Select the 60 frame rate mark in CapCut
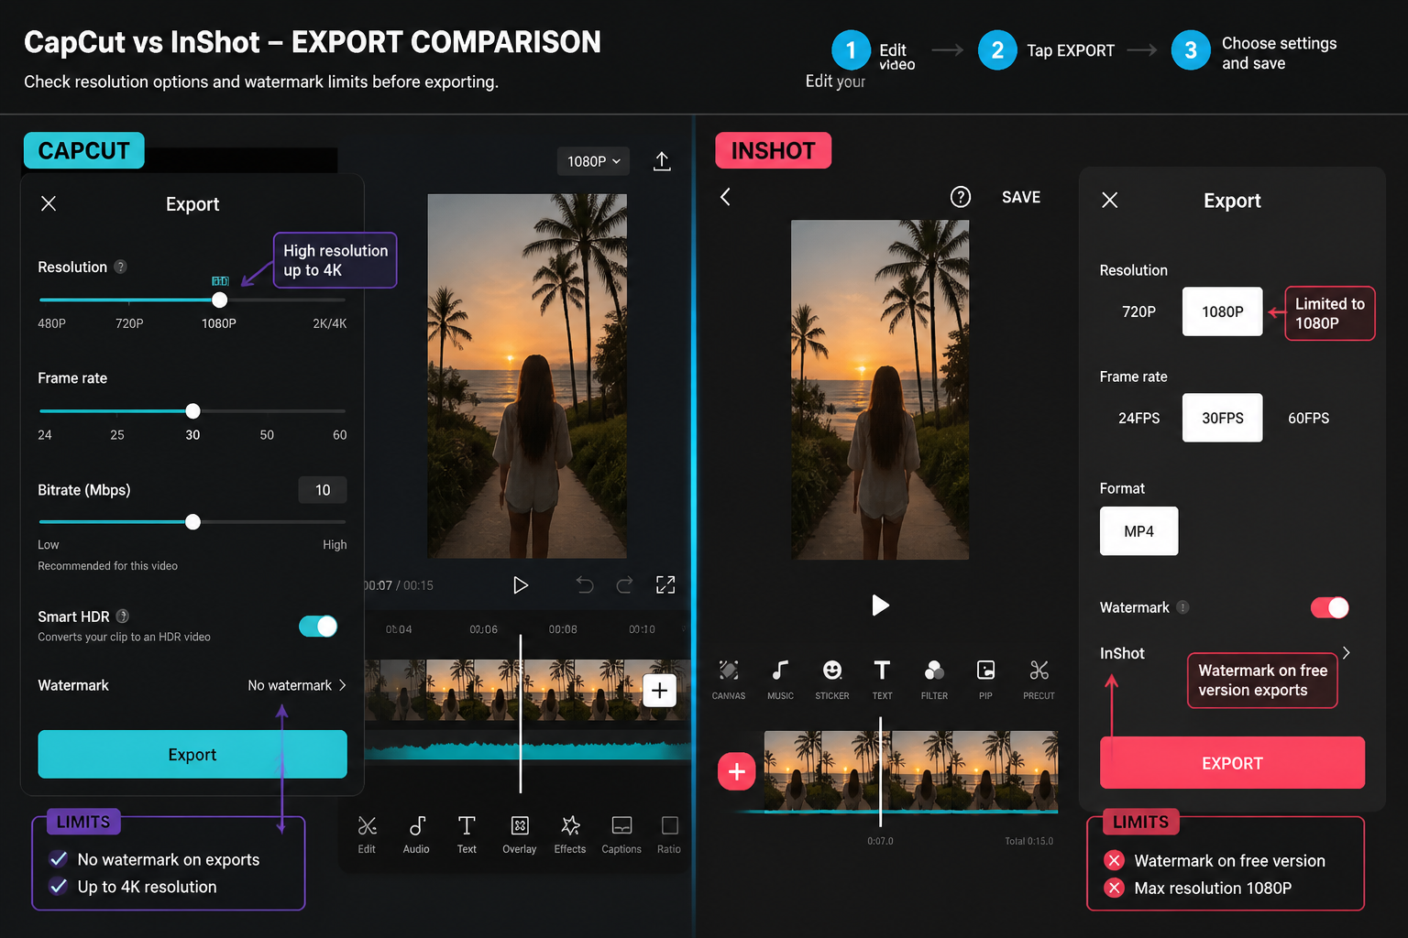This screenshot has height=938, width=1408. (x=339, y=434)
